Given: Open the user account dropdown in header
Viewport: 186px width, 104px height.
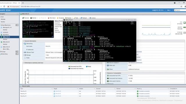Looking at the screenshot, I should click(158, 10).
